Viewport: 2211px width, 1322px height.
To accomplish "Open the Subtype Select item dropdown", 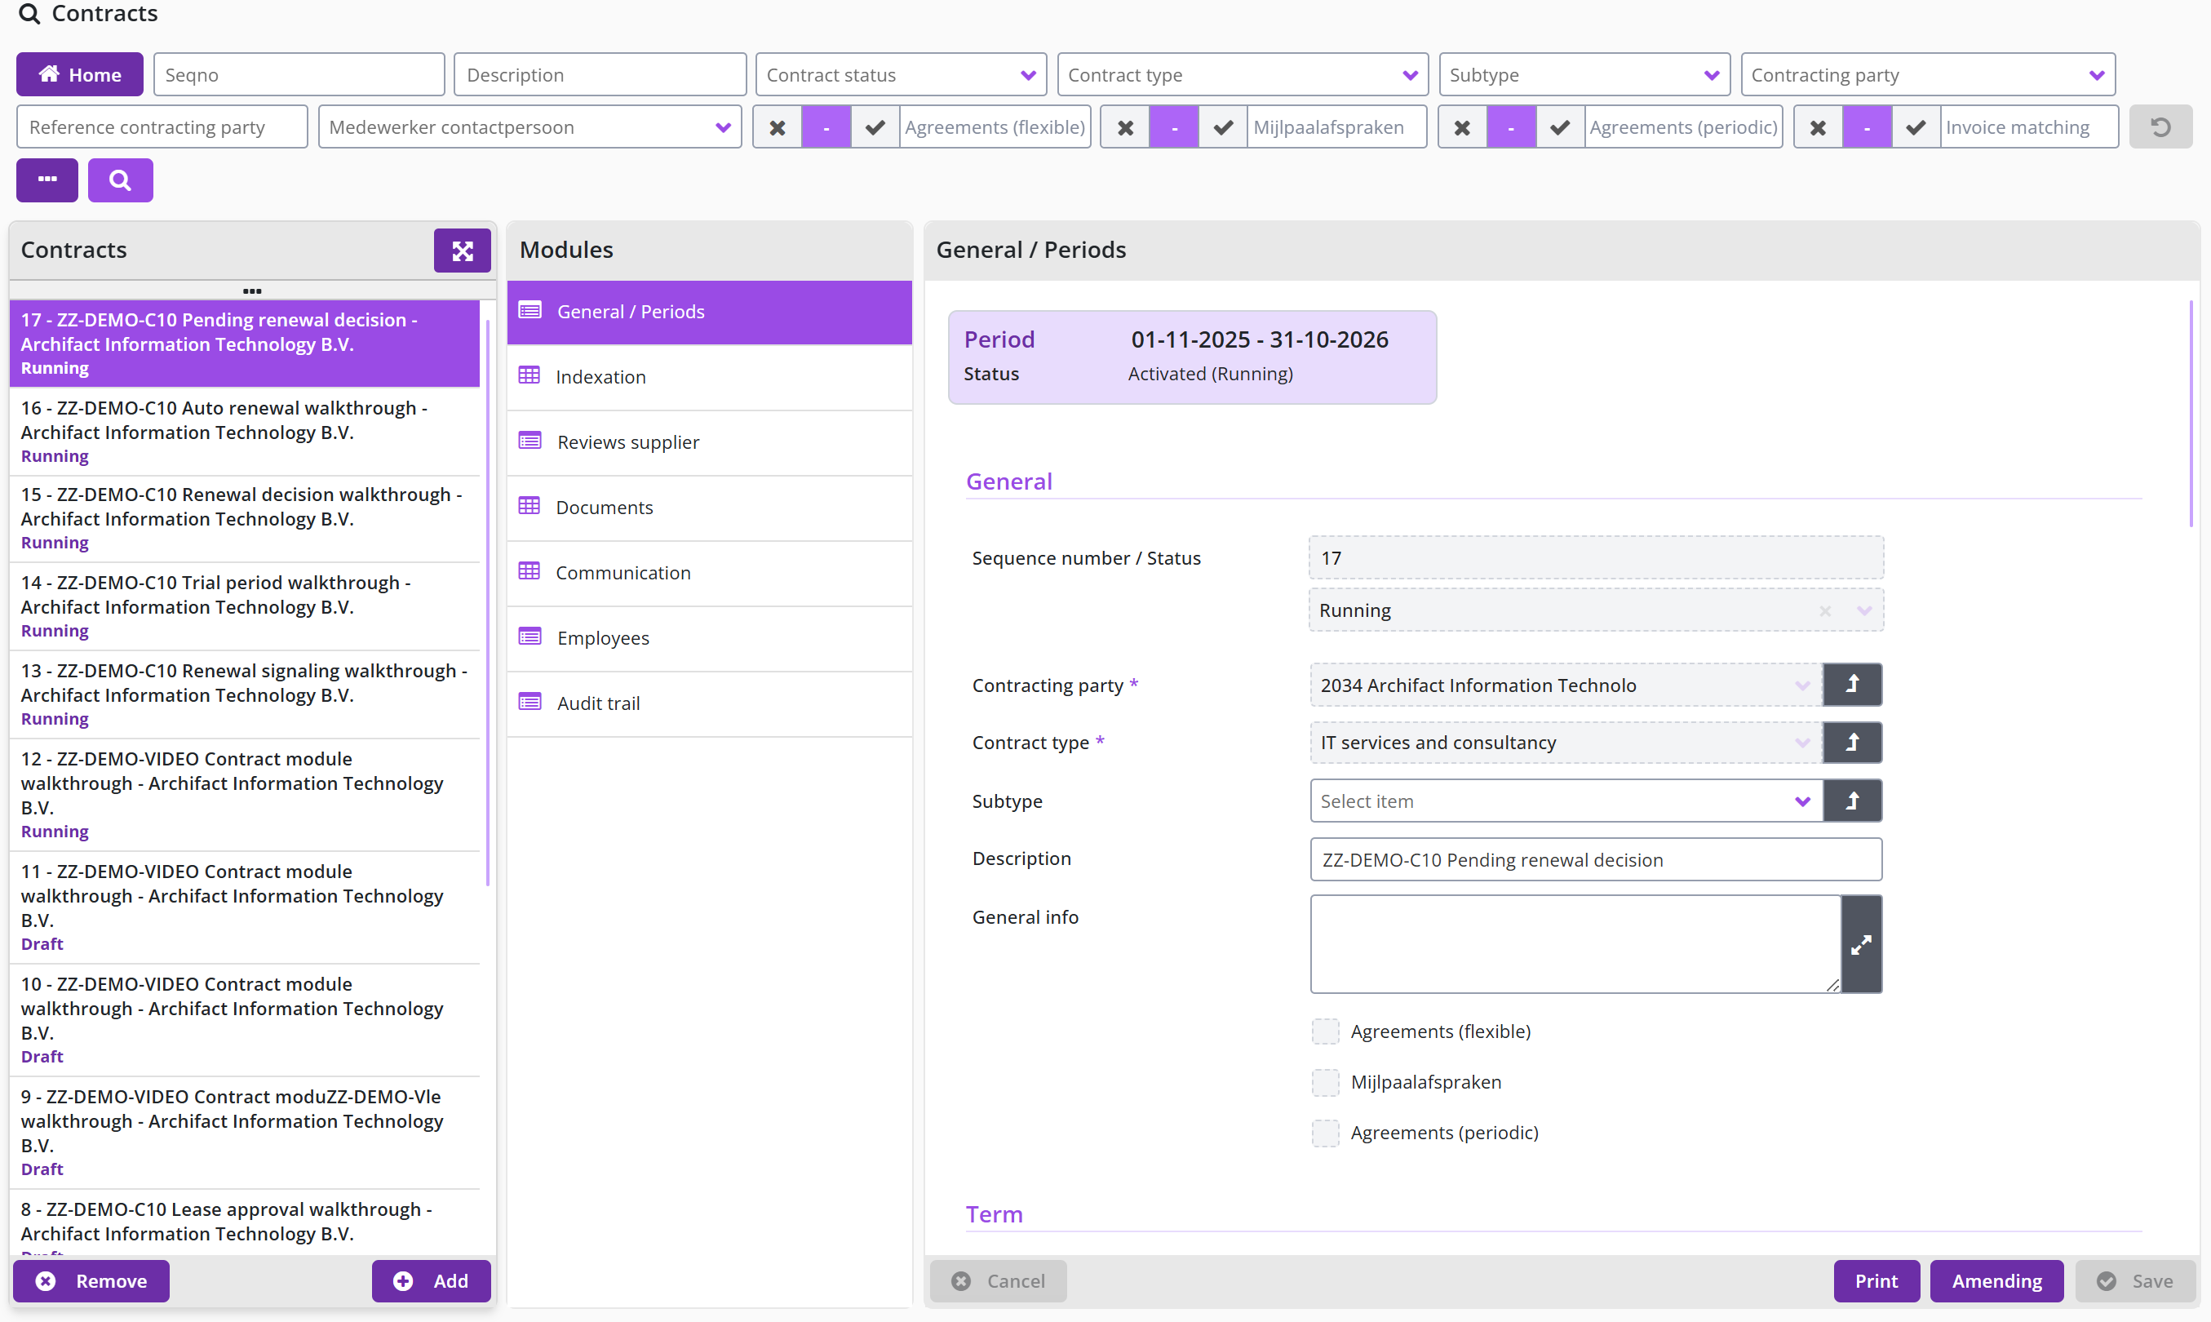I will tap(1566, 801).
